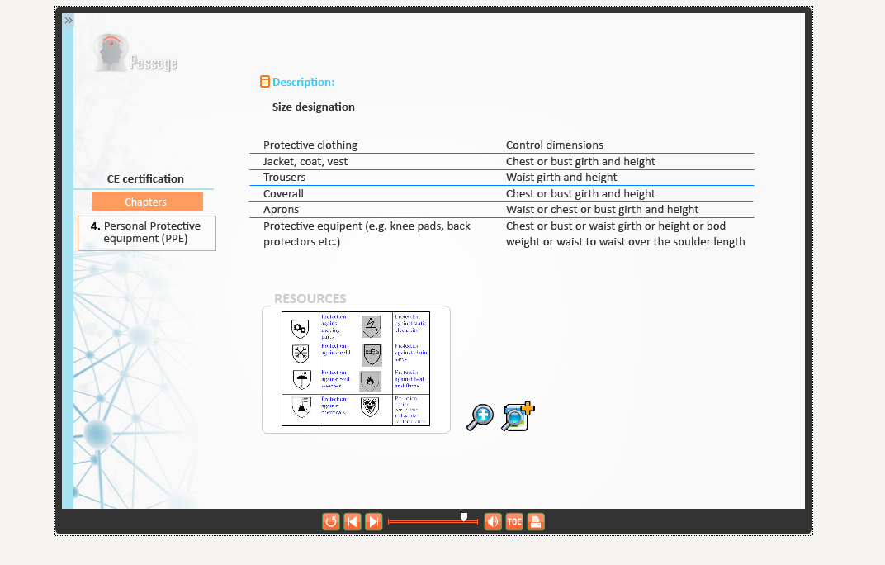Click the Size designation subtitle
Image resolution: width=885 pixels, height=565 pixels.
pyautogui.click(x=314, y=107)
